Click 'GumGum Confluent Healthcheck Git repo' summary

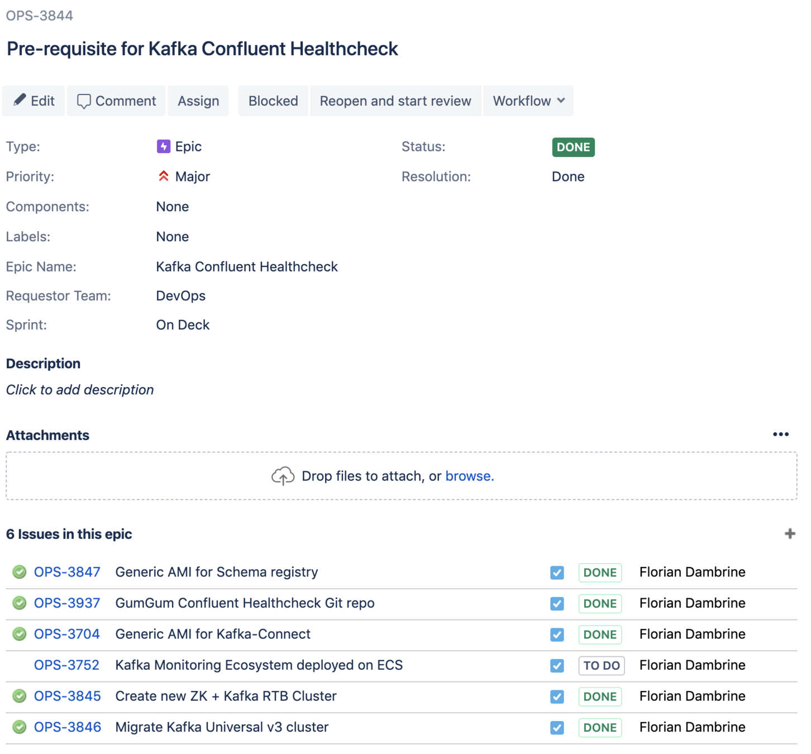(245, 603)
